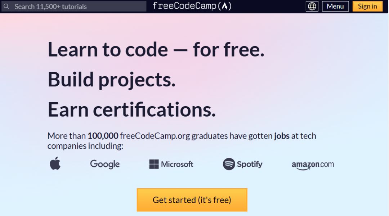Click the Apple logo
The image size is (389, 216).
55,164
